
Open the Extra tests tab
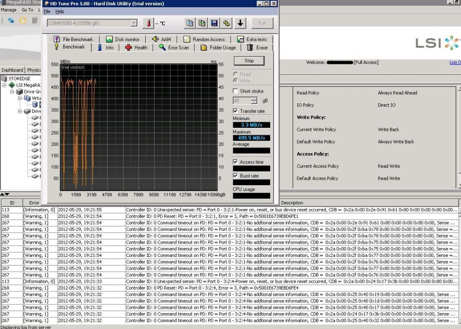[x=252, y=39]
